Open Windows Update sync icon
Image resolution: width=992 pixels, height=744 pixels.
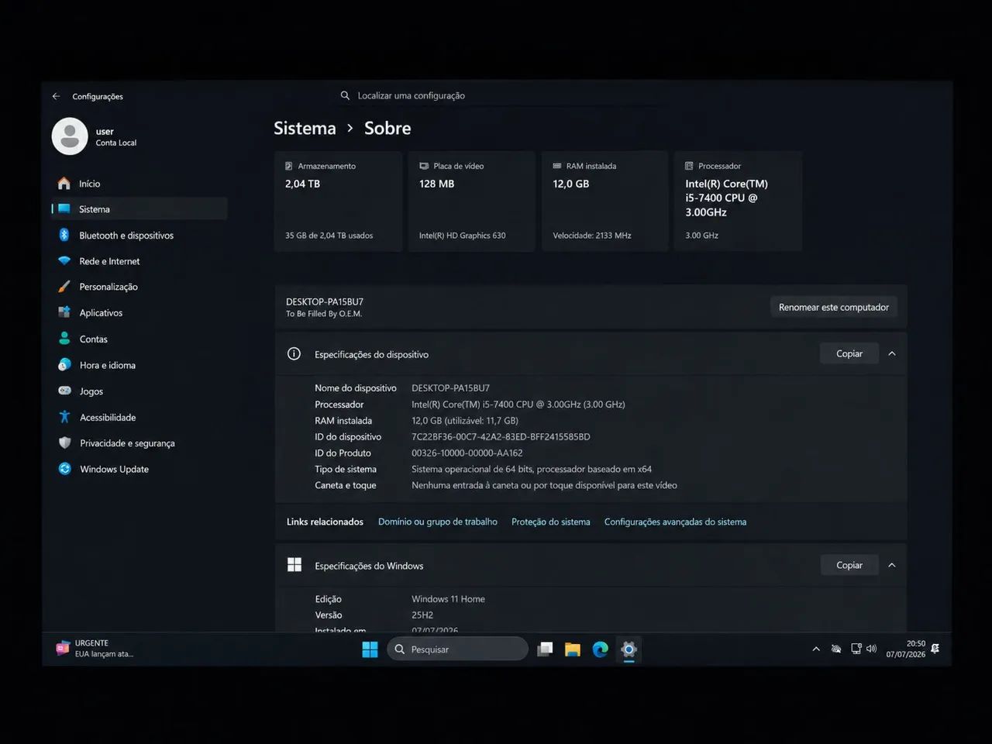tap(64, 469)
